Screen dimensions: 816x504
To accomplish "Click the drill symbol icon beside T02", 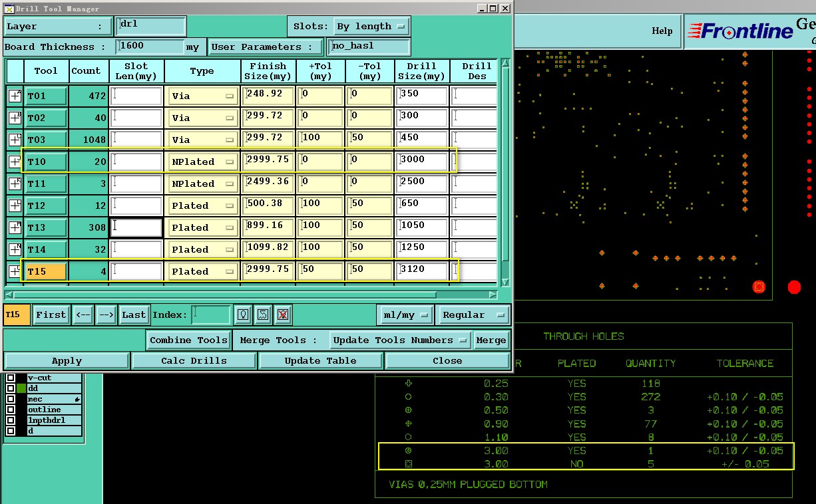I will pyautogui.click(x=15, y=118).
